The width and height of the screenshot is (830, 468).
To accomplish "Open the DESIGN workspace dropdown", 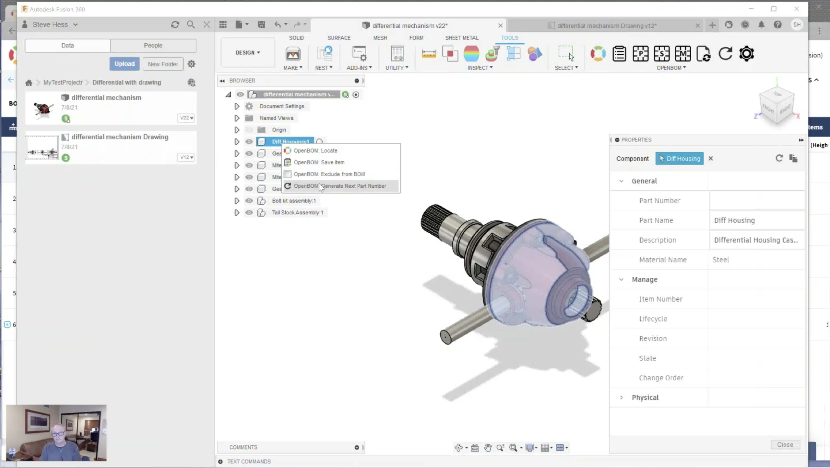I will pos(248,52).
